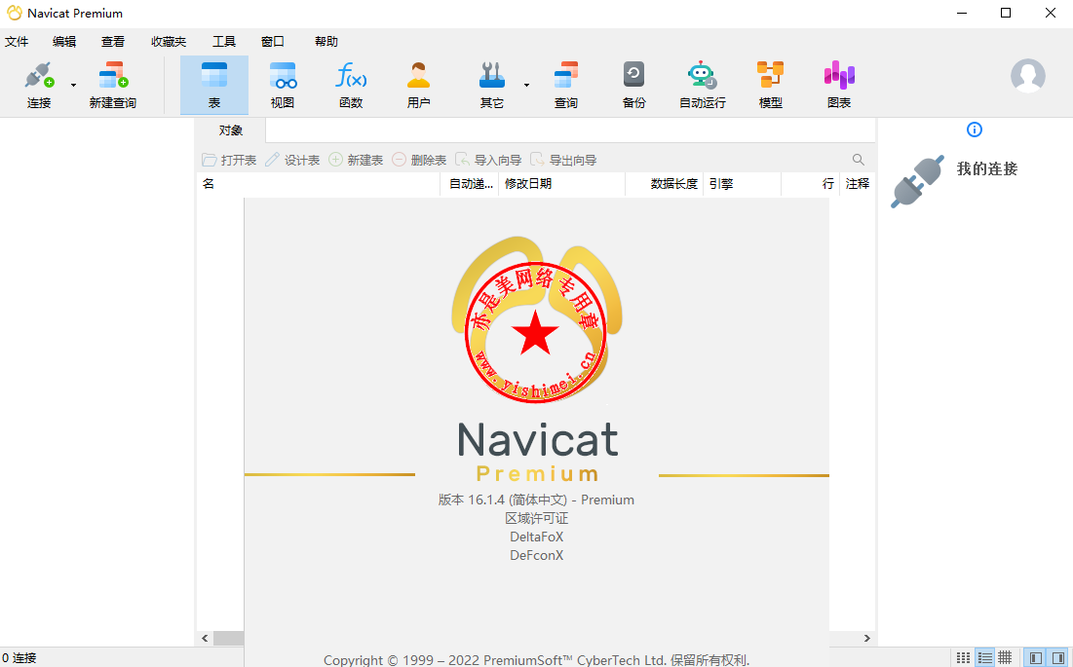1073x667 pixels.
Task: Switch to icon grid view in status bar
Action: coord(963,658)
